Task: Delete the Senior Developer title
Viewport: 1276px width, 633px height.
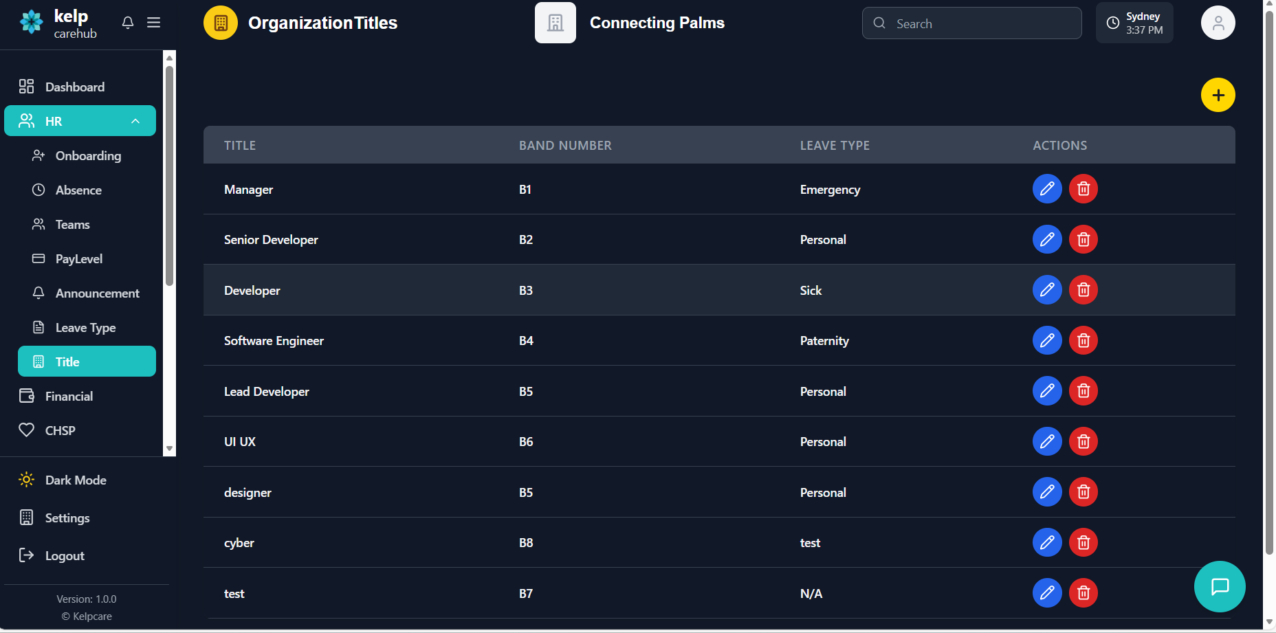Action: [x=1083, y=240]
